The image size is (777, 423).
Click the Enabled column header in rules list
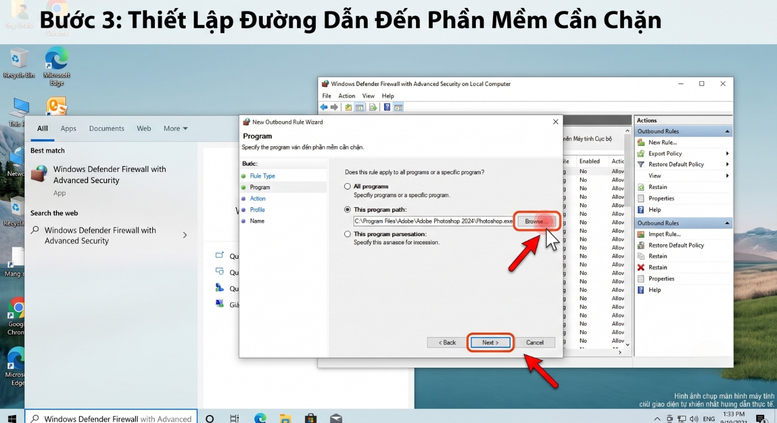589,161
